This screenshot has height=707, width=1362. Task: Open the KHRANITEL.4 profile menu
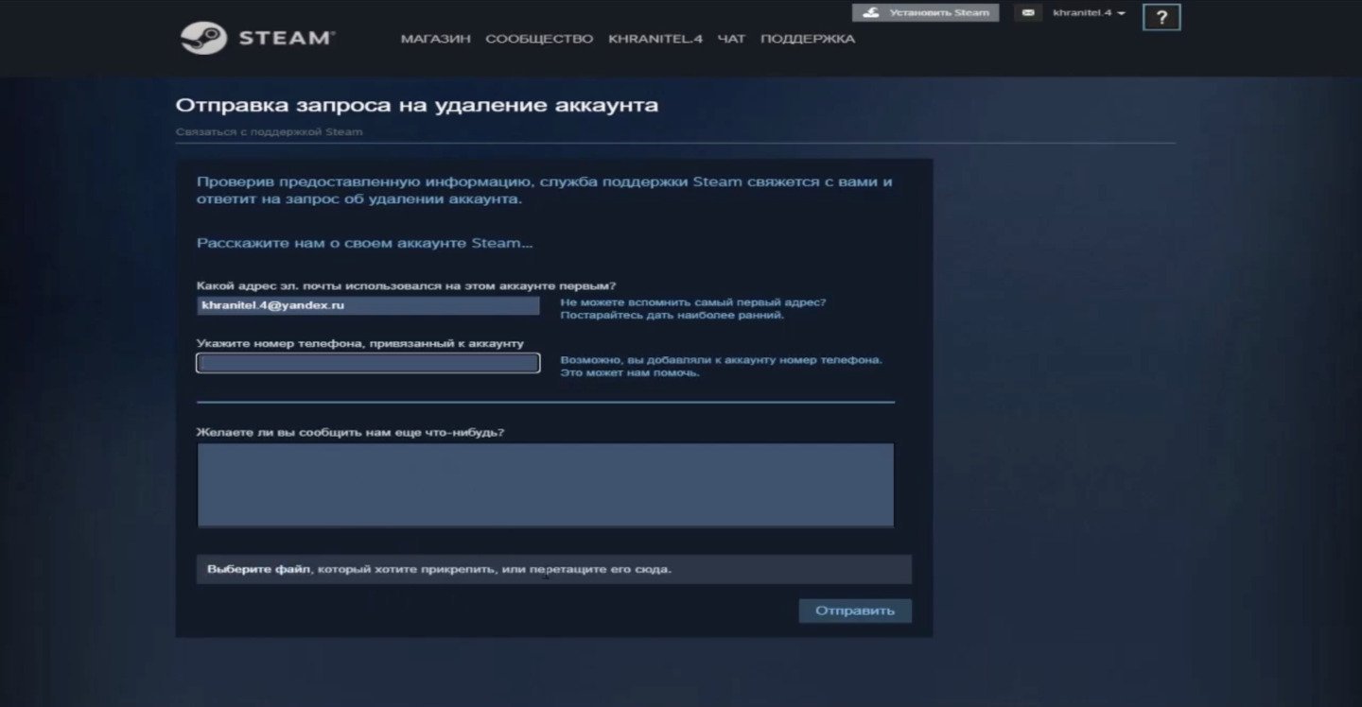pyautogui.click(x=655, y=39)
